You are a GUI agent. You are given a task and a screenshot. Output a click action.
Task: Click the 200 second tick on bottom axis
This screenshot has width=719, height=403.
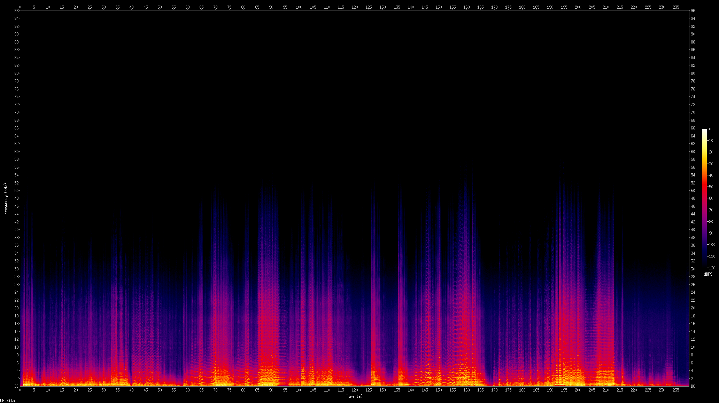tap(578, 390)
